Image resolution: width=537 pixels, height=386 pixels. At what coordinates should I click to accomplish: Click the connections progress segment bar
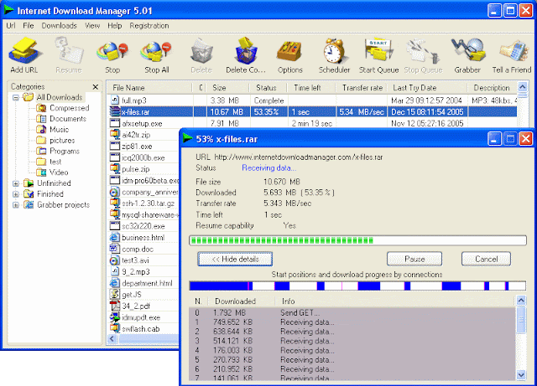tap(357, 286)
